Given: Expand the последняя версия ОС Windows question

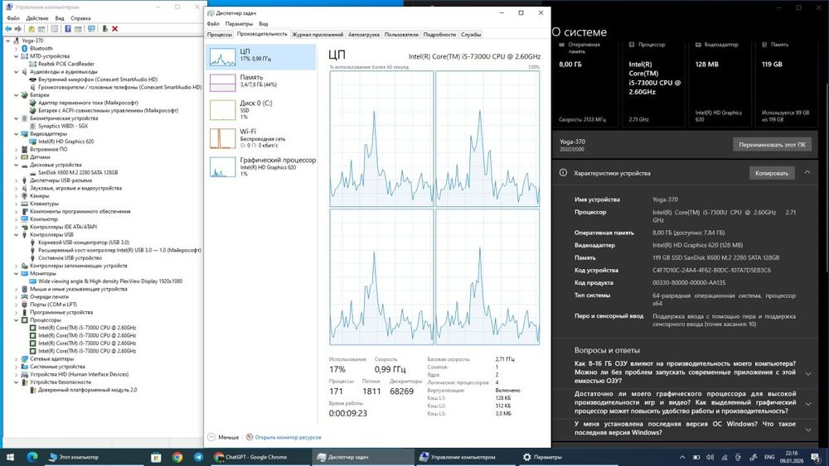Looking at the screenshot, I should 807,430.
